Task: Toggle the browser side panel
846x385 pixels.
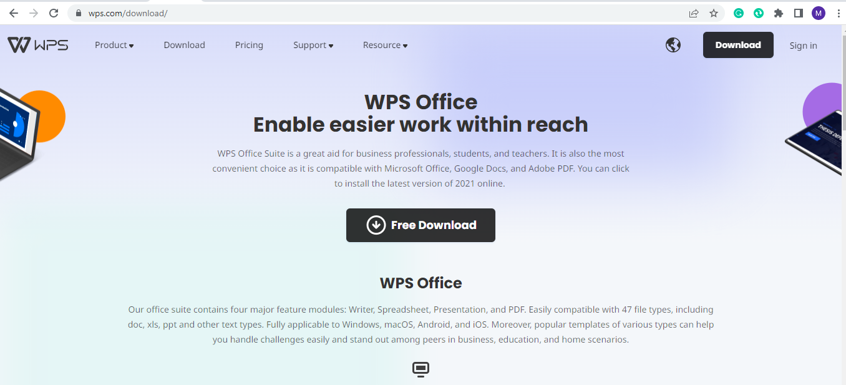Action: click(x=798, y=13)
